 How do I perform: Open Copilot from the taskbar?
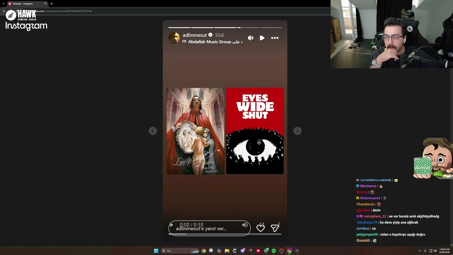[219, 251]
